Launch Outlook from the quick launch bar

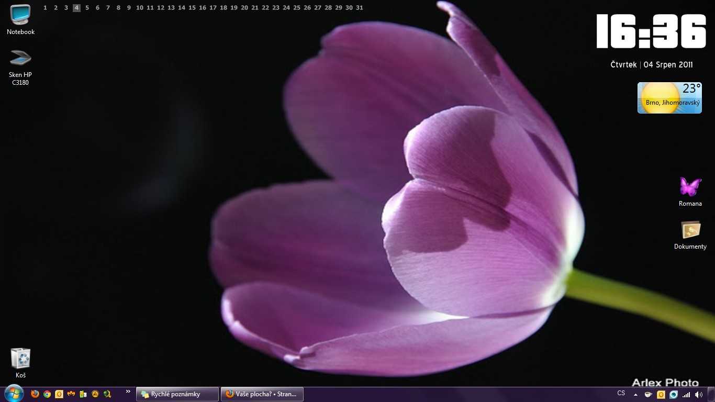(59, 394)
